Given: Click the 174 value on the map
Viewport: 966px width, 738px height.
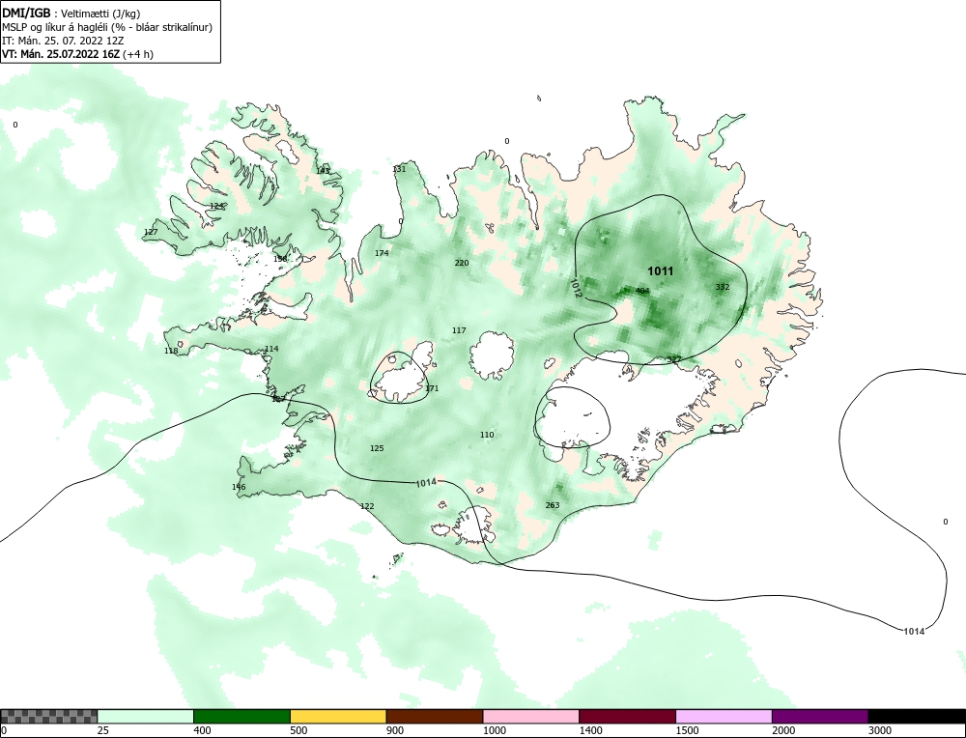Looking at the screenshot, I should tap(382, 253).
